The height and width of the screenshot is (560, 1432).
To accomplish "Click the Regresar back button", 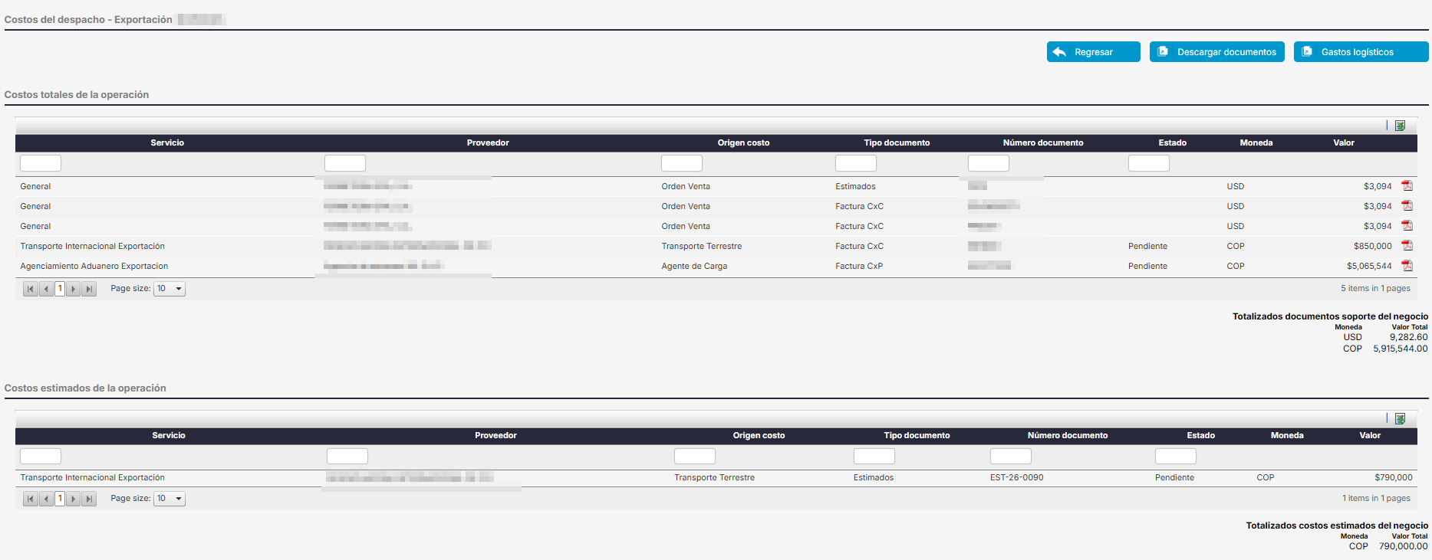I will coord(1093,52).
